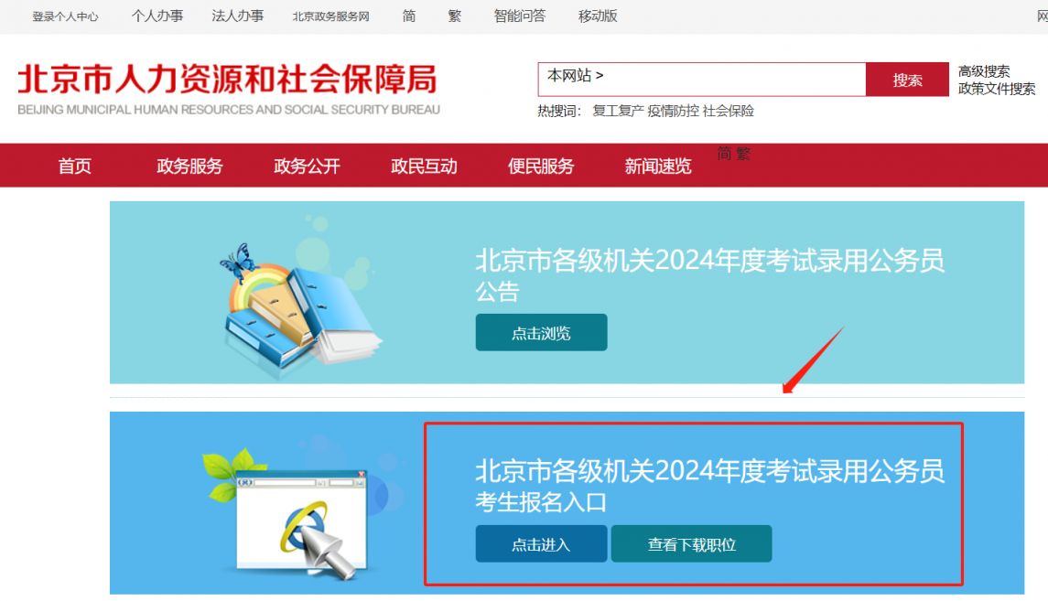Open the 政务服务 navigation tab
This screenshot has width=1048, height=601.
[189, 166]
